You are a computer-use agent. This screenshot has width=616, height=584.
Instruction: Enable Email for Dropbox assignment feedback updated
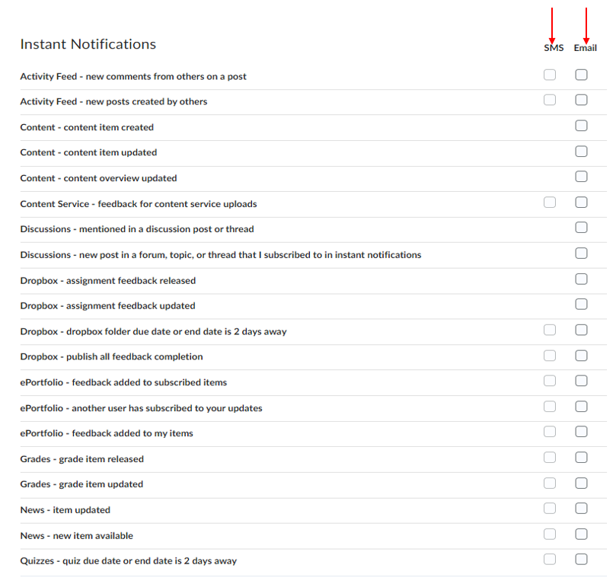click(x=582, y=304)
